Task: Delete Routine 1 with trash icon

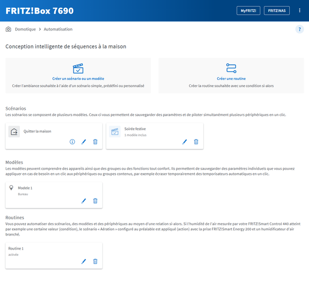Action: click(95, 261)
